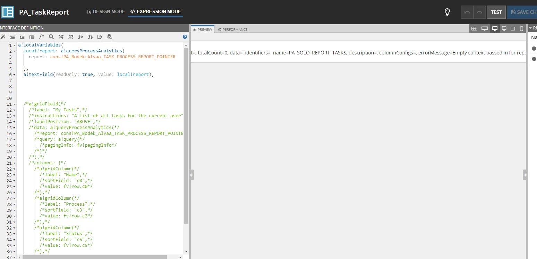
Task: Click the lightbulb suggestions icon
Action: tap(447, 12)
